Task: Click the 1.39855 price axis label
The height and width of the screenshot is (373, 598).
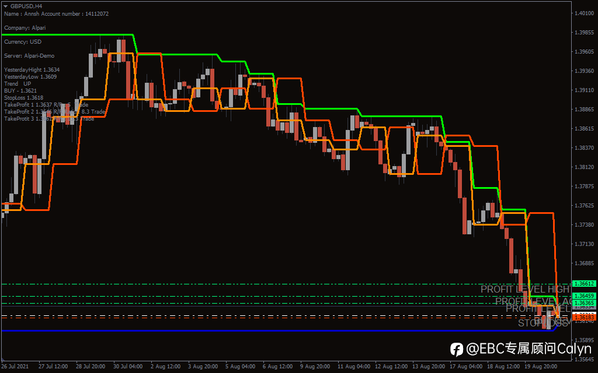Action: (584, 33)
